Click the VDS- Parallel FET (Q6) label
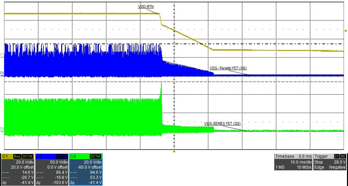 (x=228, y=68)
